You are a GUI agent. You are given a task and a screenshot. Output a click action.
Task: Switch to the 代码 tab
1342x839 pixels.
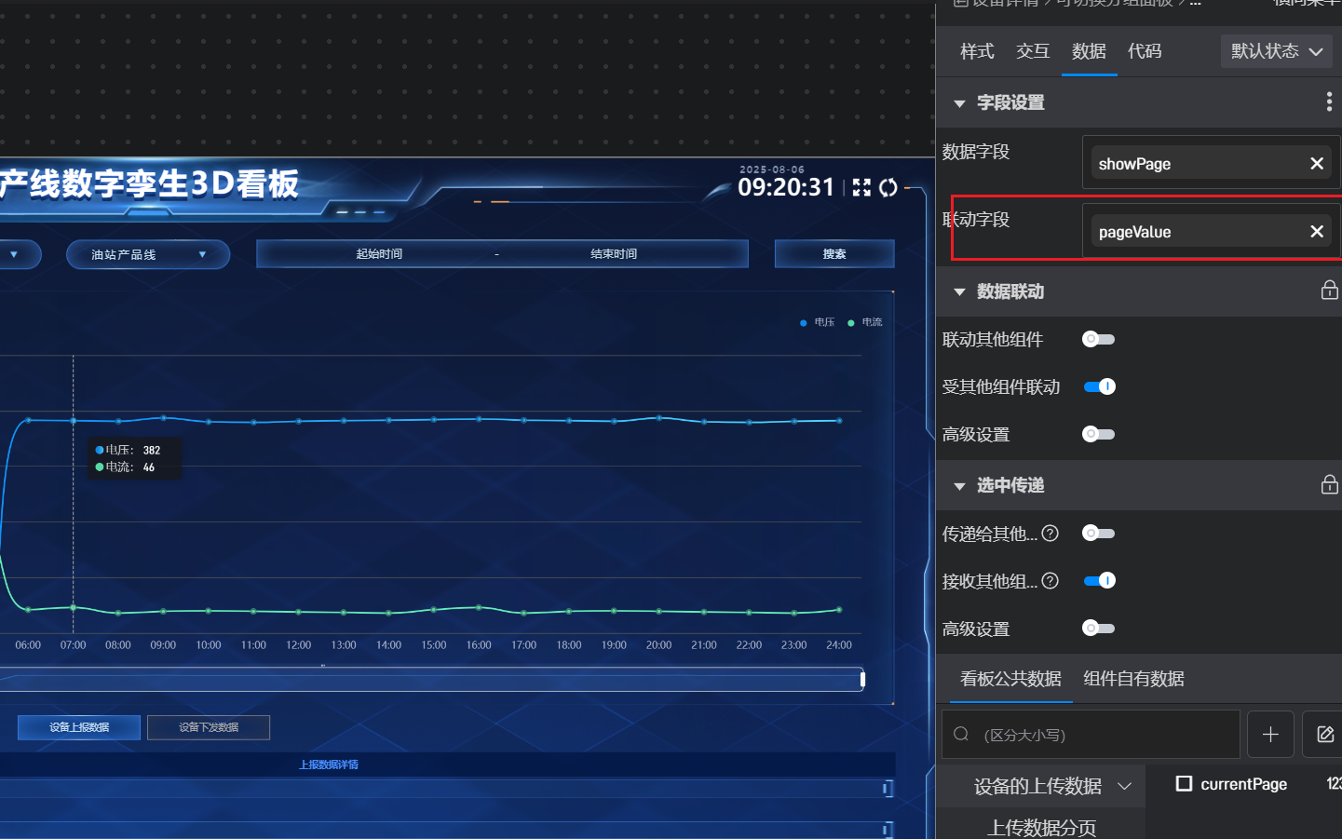click(1145, 51)
